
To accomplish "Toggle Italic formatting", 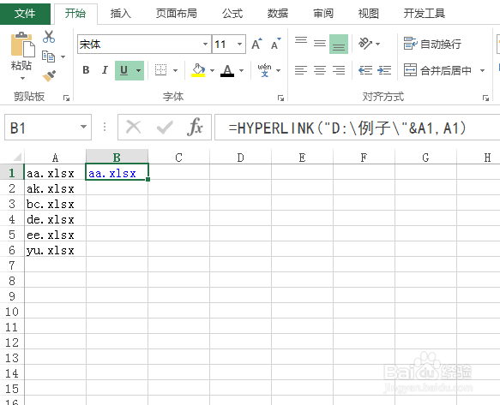I will tap(105, 70).
